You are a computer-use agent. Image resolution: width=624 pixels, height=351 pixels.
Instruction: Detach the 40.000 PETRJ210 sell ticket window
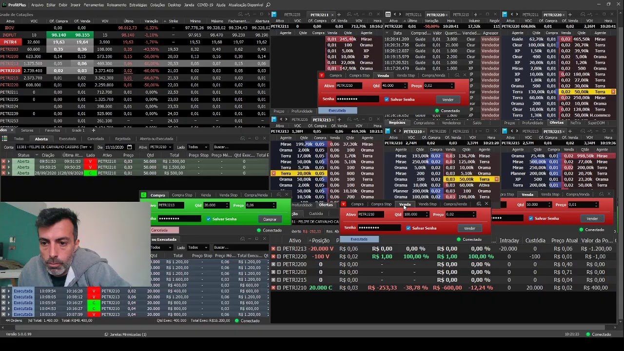(457, 76)
